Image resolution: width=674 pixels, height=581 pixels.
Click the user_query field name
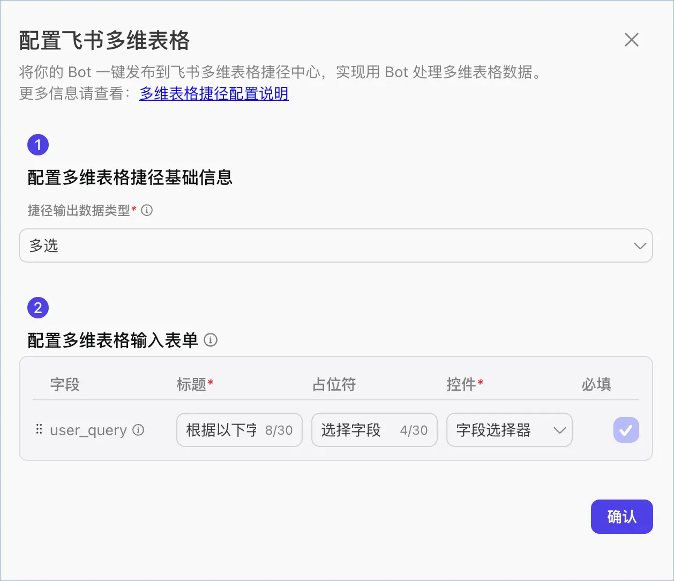(88, 430)
